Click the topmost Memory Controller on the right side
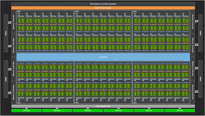205x116 pixels. 193,22
